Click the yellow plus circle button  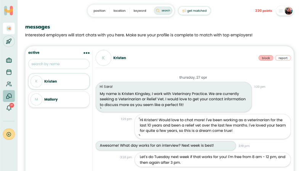pos(9,134)
